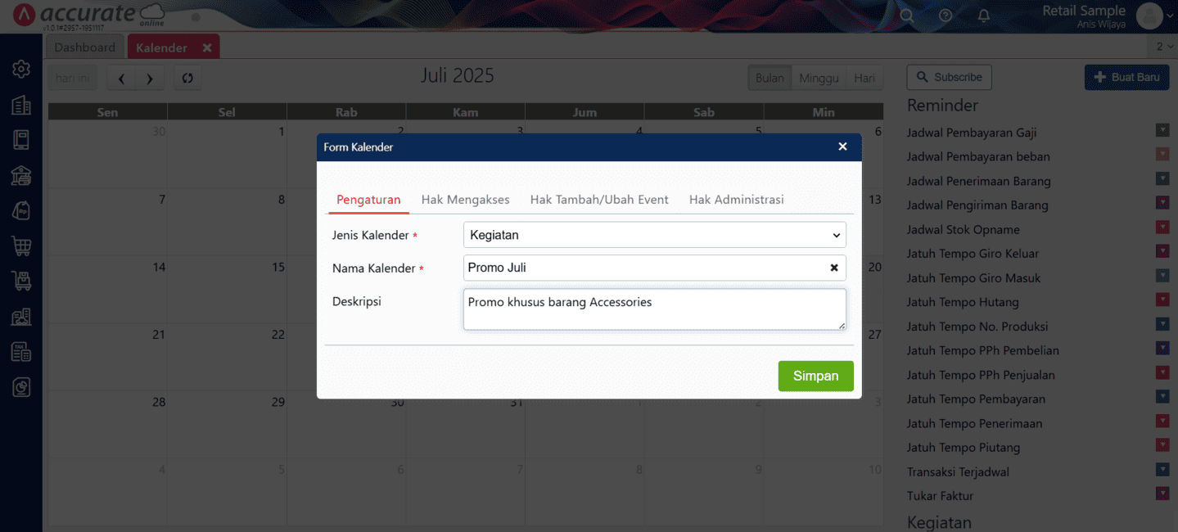The height and width of the screenshot is (532, 1178).
Task: Open the notification bell icon
Action: point(983,15)
